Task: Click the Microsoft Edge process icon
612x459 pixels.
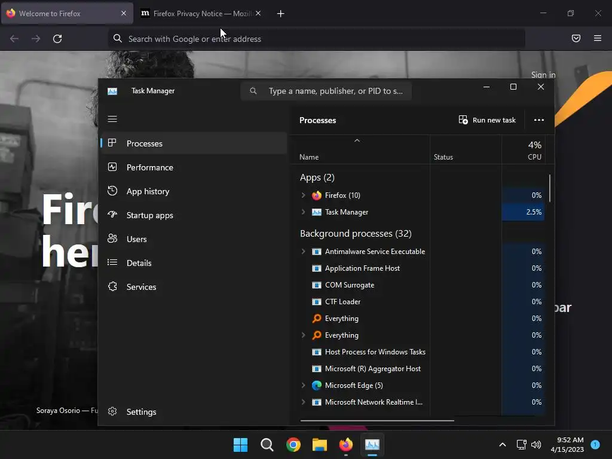Action: (317, 385)
